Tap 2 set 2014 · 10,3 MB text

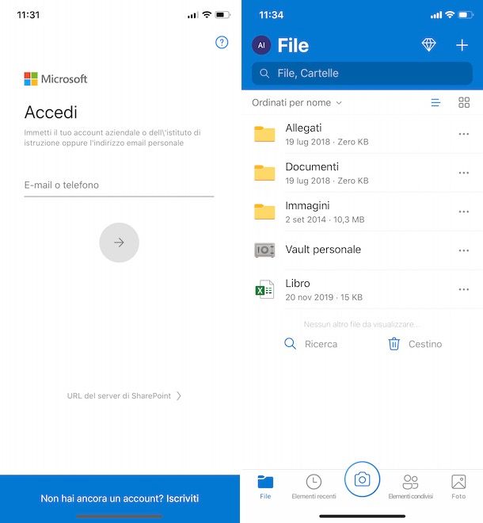click(x=325, y=220)
